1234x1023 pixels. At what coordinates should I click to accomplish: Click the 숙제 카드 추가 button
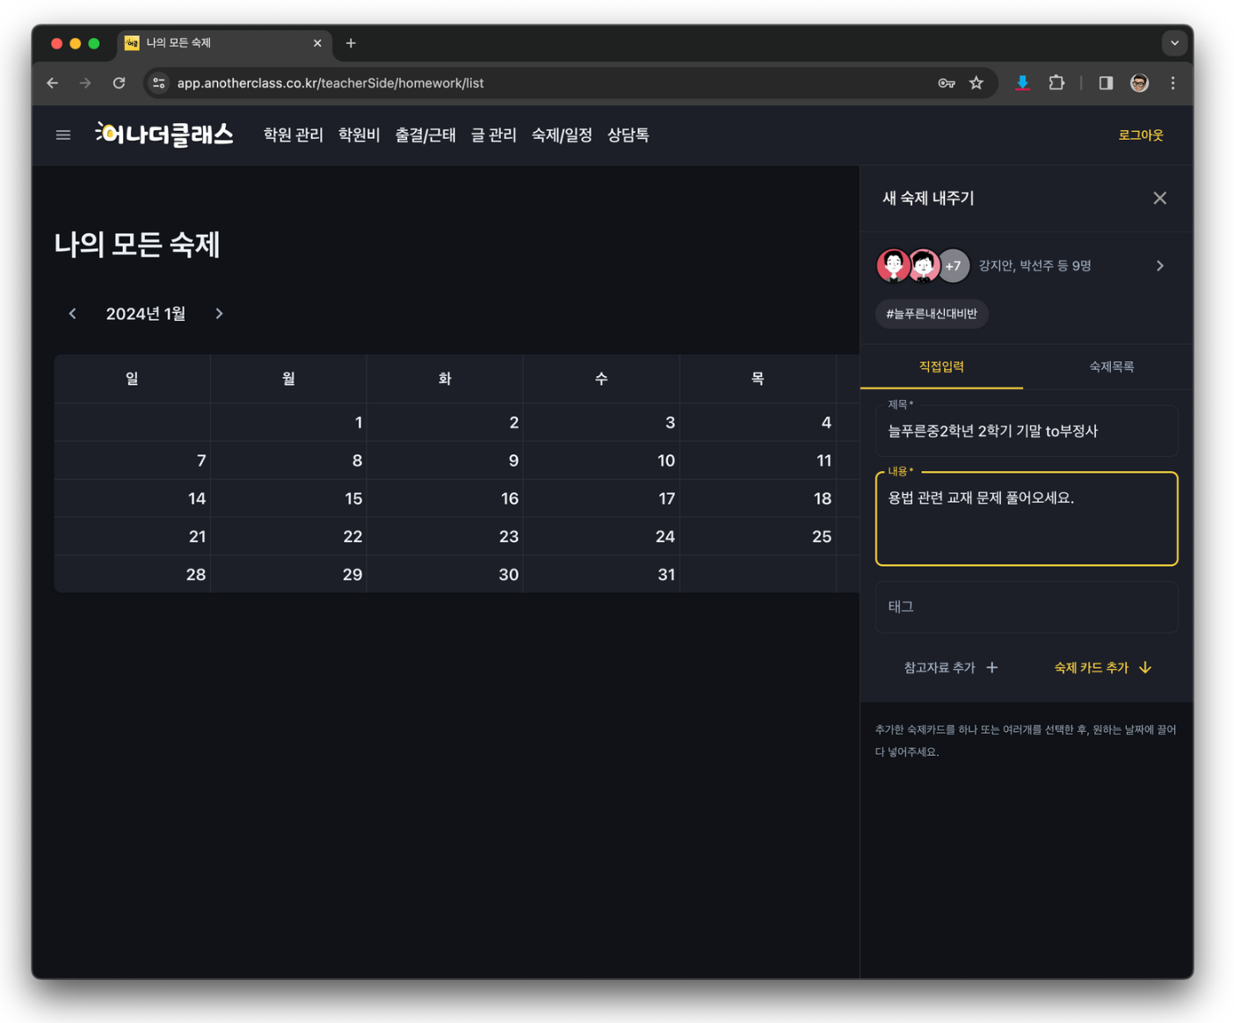click(x=1102, y=668)
